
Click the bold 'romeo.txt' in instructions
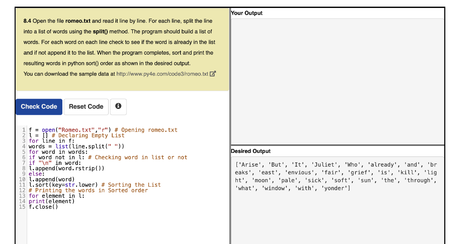click(78, 21)
